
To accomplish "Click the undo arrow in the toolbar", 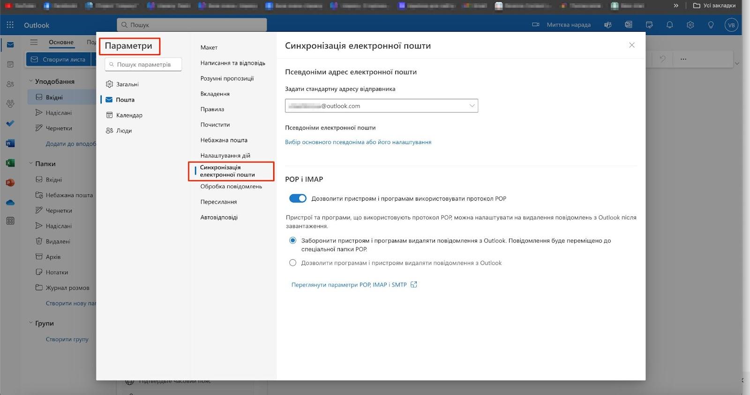I will click(662, 59).
